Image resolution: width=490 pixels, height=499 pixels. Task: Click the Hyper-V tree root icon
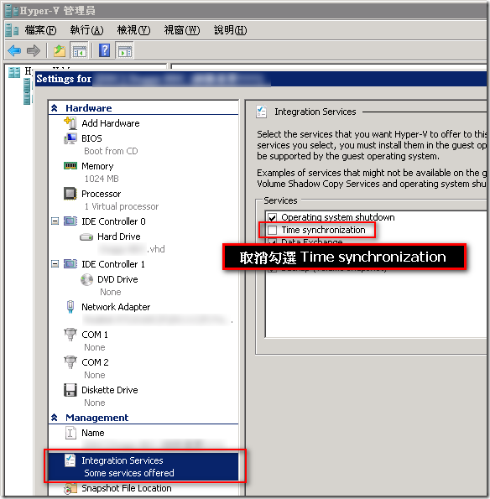(x=14, y=72)
